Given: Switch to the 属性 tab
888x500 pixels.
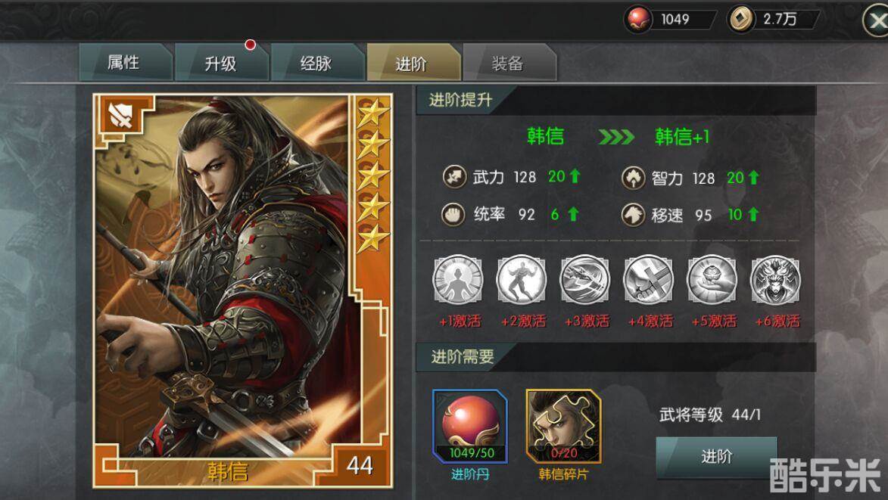Looking at the screenshot, I should click(125, 62).
